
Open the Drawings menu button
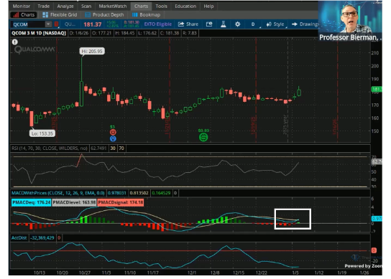305,24
